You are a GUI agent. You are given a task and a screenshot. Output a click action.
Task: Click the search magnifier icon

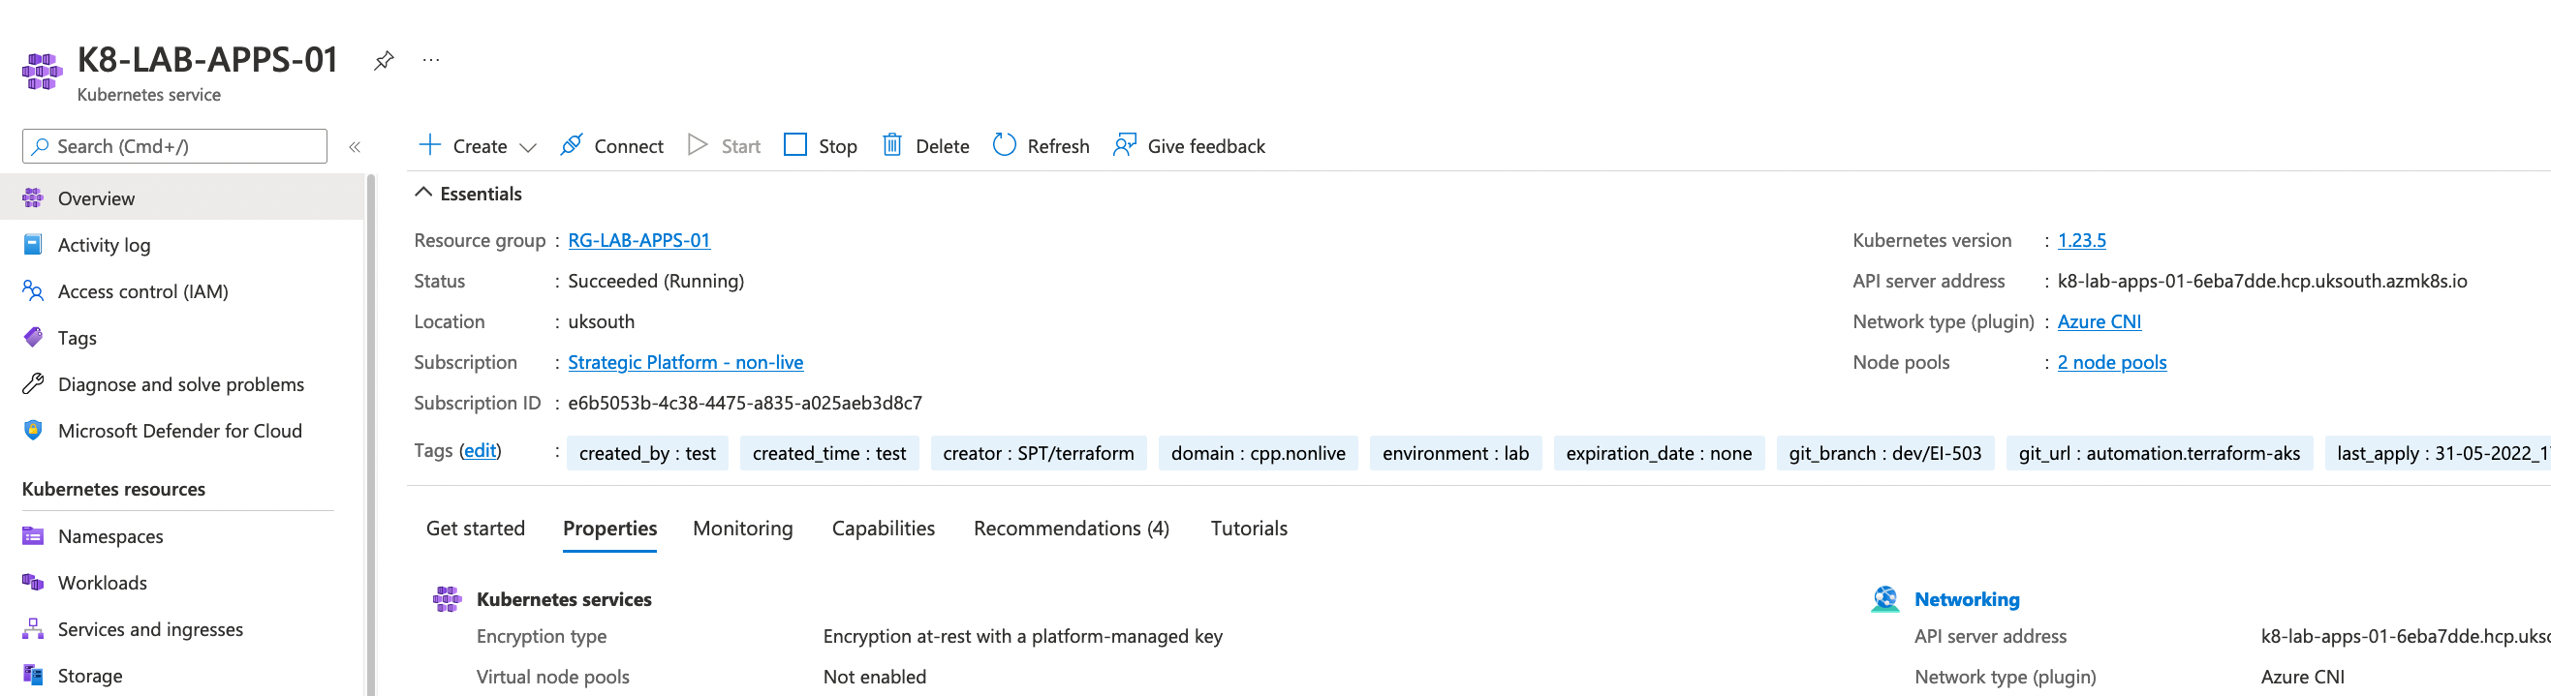point(41,146)
